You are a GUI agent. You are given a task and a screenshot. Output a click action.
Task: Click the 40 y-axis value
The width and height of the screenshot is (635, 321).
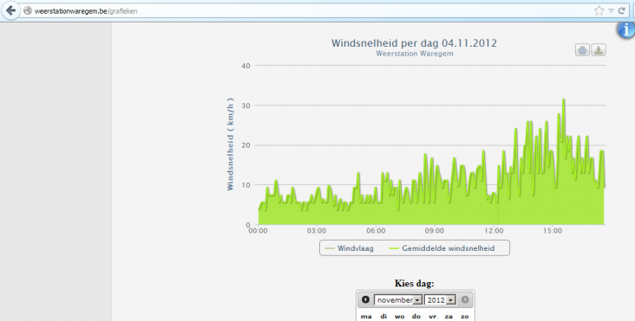245,66
